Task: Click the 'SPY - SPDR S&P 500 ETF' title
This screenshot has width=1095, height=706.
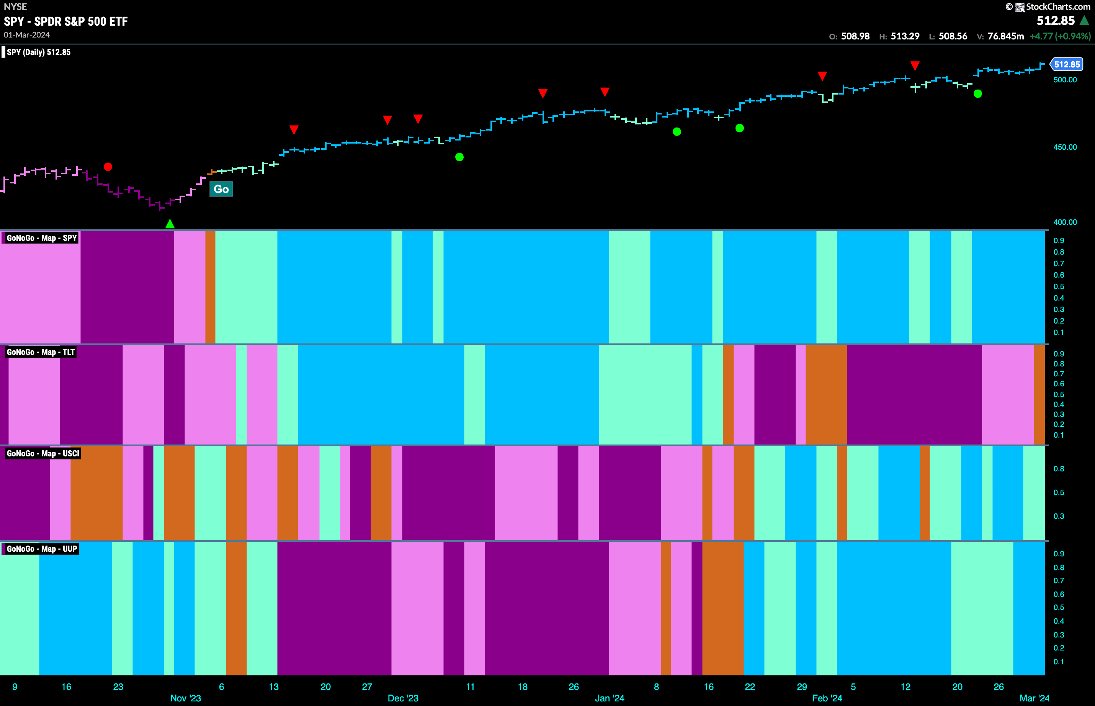Action: 65,21
